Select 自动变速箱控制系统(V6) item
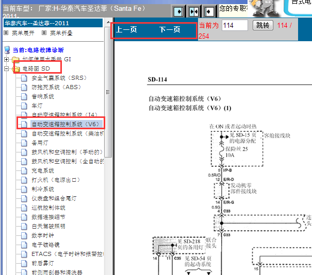The image size is (312, 275). tap(65, 124)
